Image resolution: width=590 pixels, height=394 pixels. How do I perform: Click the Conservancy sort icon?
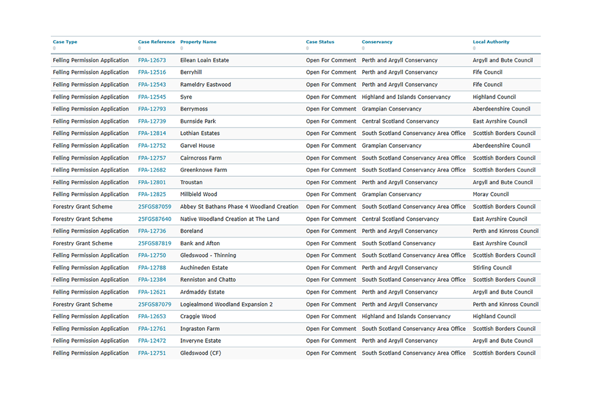363,47
